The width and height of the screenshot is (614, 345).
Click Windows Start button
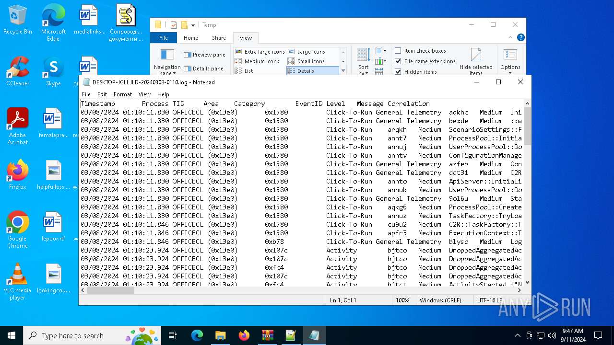point(12,335)
